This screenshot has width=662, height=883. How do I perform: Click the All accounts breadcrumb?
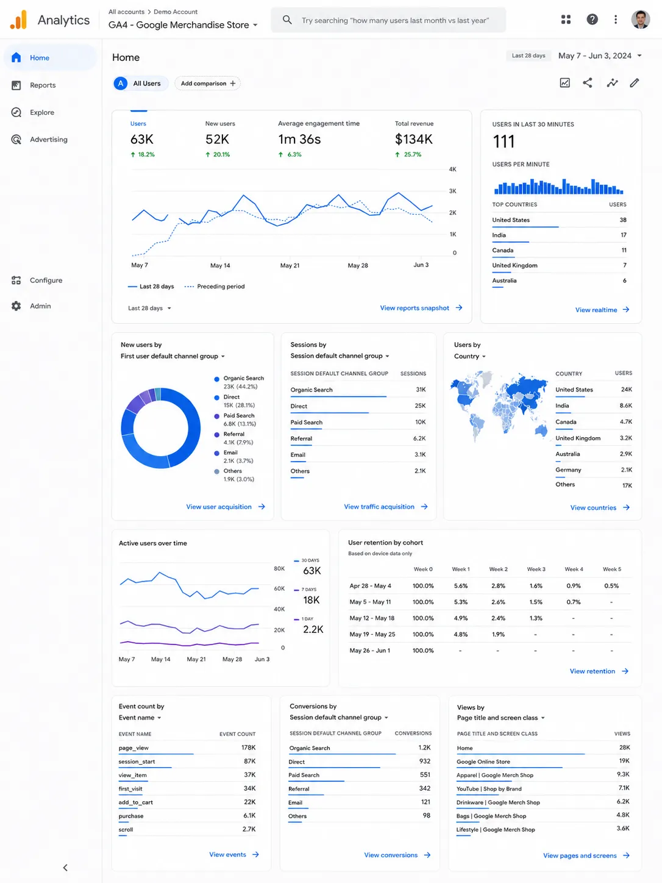click(x=126, y=12)
